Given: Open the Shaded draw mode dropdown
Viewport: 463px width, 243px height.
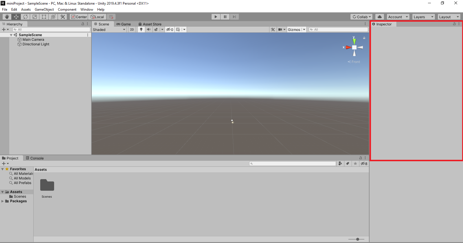Looking at the screenshot, I should (x=109, y=29).
